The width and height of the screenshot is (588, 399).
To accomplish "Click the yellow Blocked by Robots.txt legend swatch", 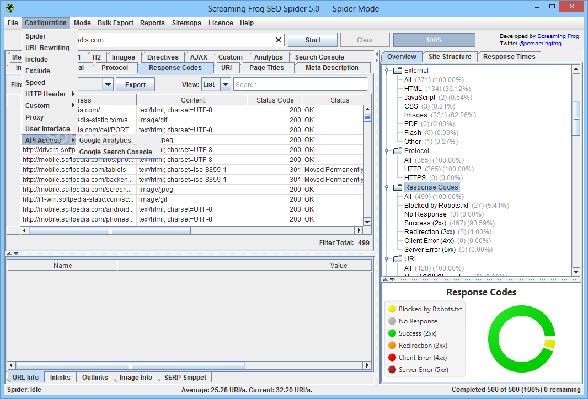I will [x=392, y=309].
